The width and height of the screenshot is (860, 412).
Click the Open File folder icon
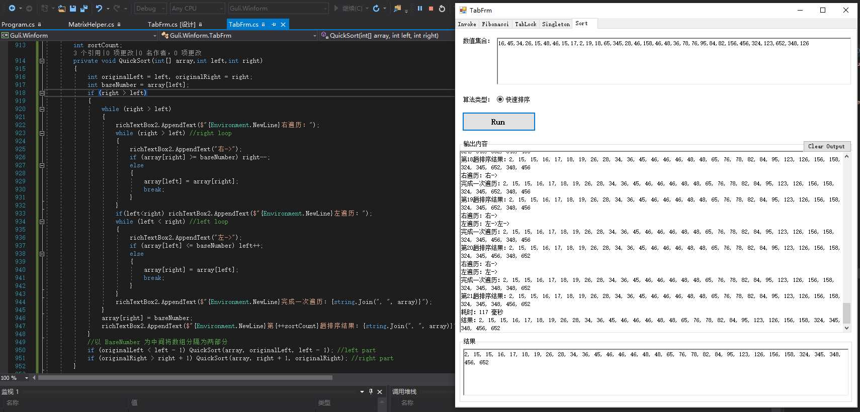61,9
